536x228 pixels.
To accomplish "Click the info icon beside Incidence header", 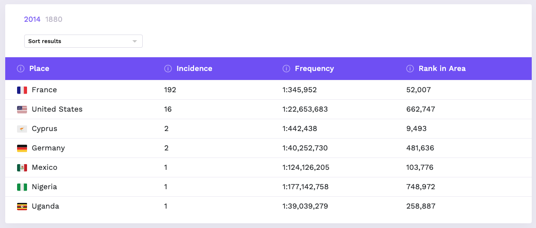I will (168, 69).
